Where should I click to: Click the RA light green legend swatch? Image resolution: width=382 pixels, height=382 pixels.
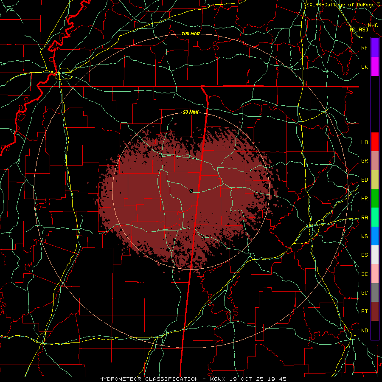pos(375,217)
